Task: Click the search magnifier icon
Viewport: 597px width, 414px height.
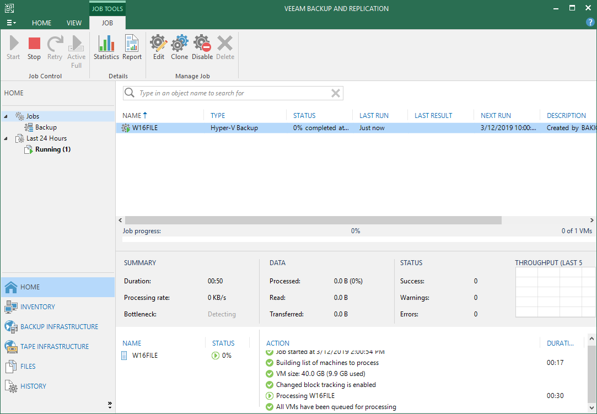Action: (130, 93)
